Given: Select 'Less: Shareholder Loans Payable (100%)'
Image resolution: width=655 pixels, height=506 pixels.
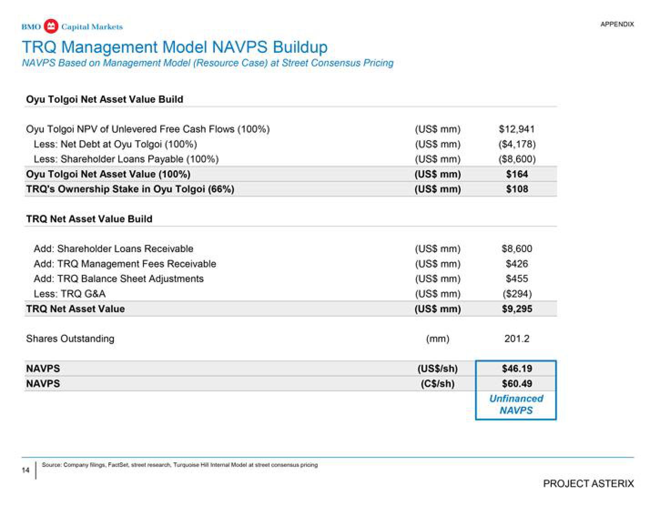Looking at the screenshot, I should tap(126, 159).
